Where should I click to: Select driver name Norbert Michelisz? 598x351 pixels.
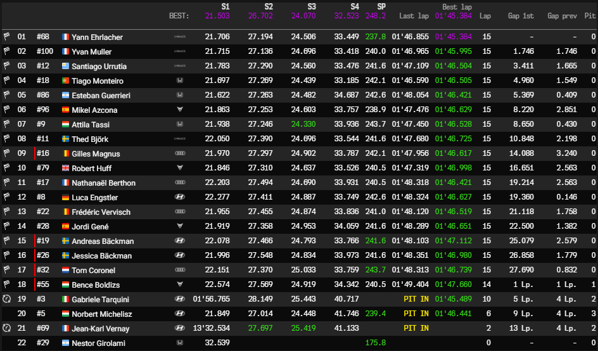tap(102, 314)
